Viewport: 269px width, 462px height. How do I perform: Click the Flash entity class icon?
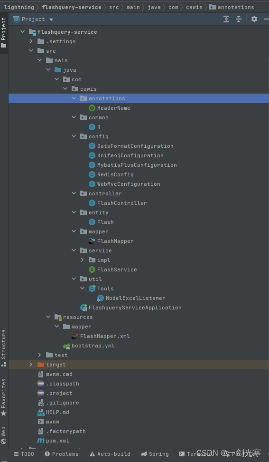pyautogui.click(x=92, y=222)
